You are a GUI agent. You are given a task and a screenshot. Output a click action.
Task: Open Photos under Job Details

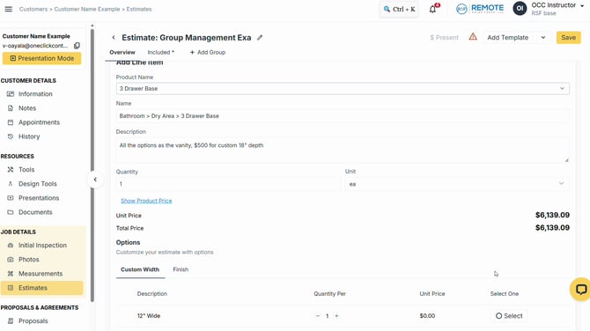pos(28,260)
